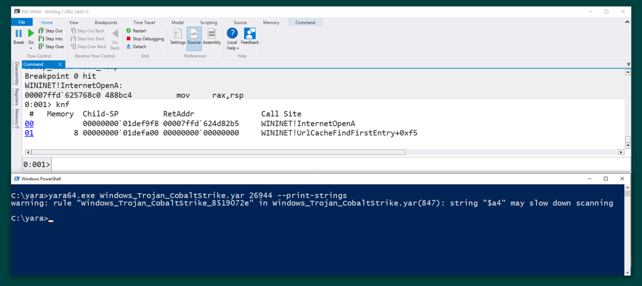The height and width of the screenshot is (286, 642).
Task: Switch to the Time Travel ribbon tab
Action: pos(143,22)
